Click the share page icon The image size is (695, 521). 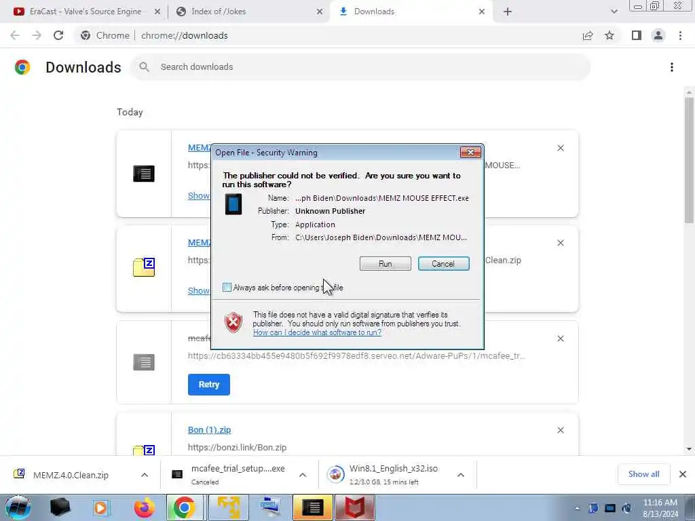pos(588,35)
